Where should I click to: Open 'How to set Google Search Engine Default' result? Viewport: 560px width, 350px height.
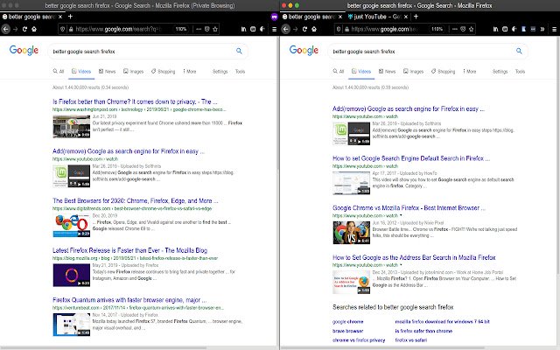coord(411,158)
